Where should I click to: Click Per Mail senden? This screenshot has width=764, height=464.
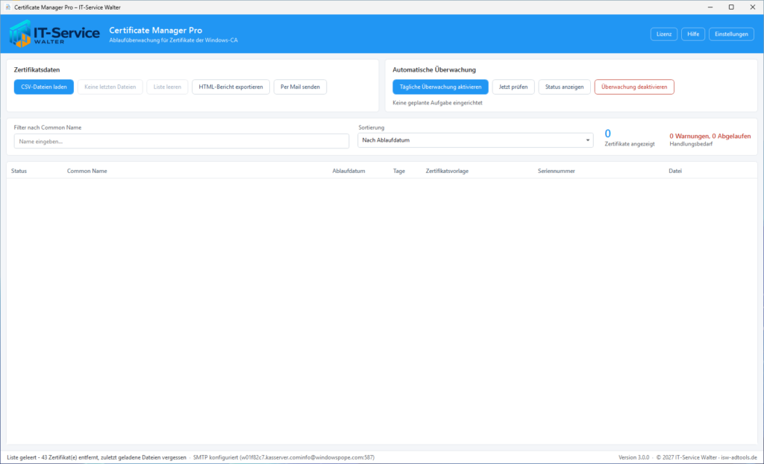pyautogui.click(x=300, y=87)
